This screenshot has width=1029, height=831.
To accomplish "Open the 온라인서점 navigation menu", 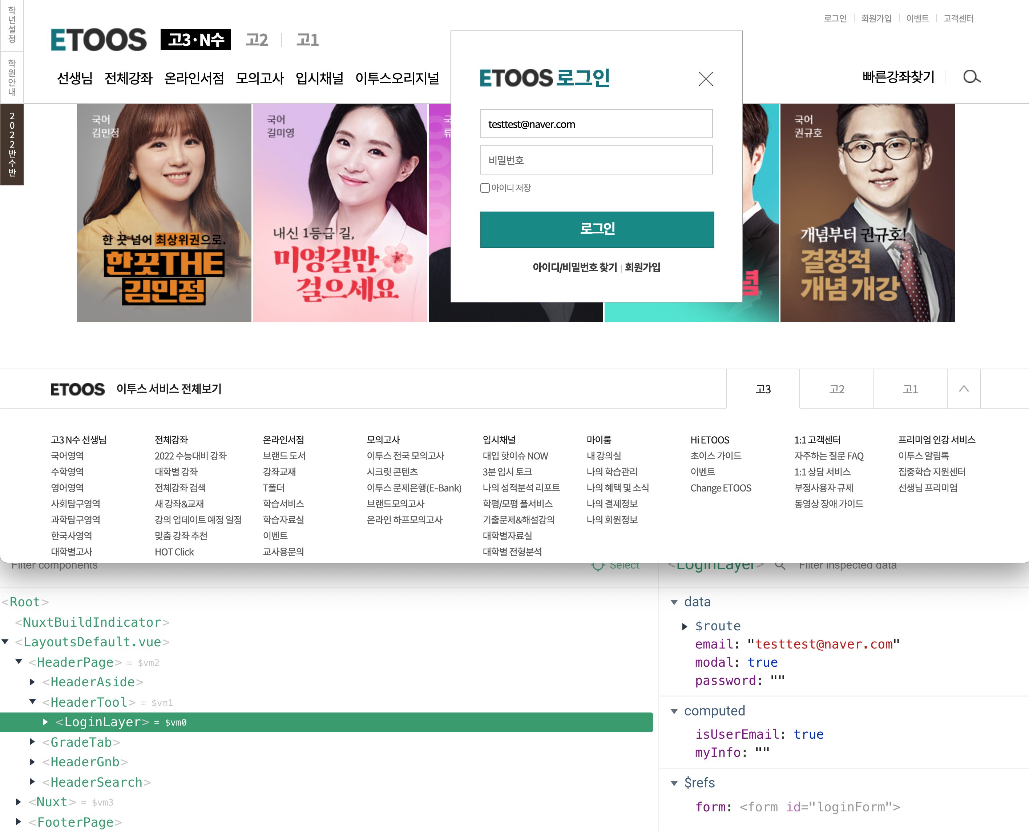I will [x=194, y=78].
